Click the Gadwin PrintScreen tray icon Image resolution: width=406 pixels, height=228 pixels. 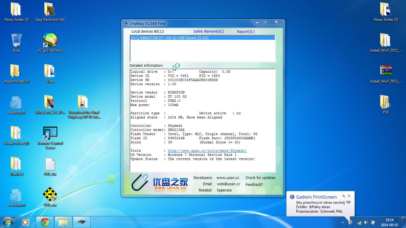click(x=350, y=222)
